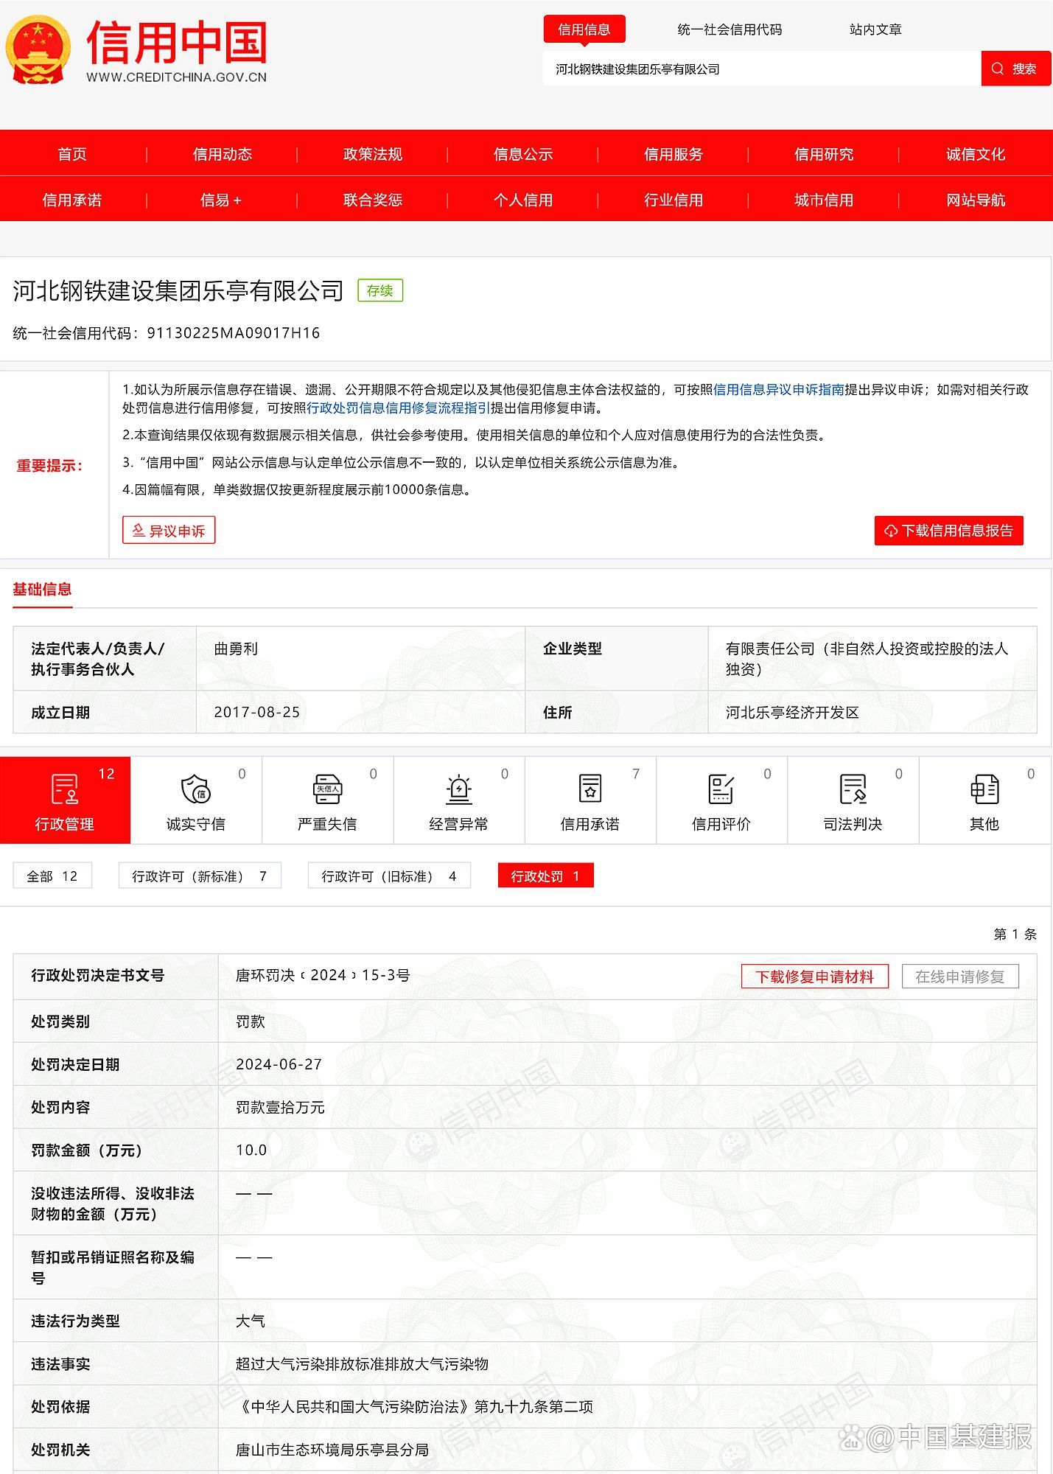Open the 城市信用 menu item
This screenshot has width=1053, height=1474.
tap(824, 200)
